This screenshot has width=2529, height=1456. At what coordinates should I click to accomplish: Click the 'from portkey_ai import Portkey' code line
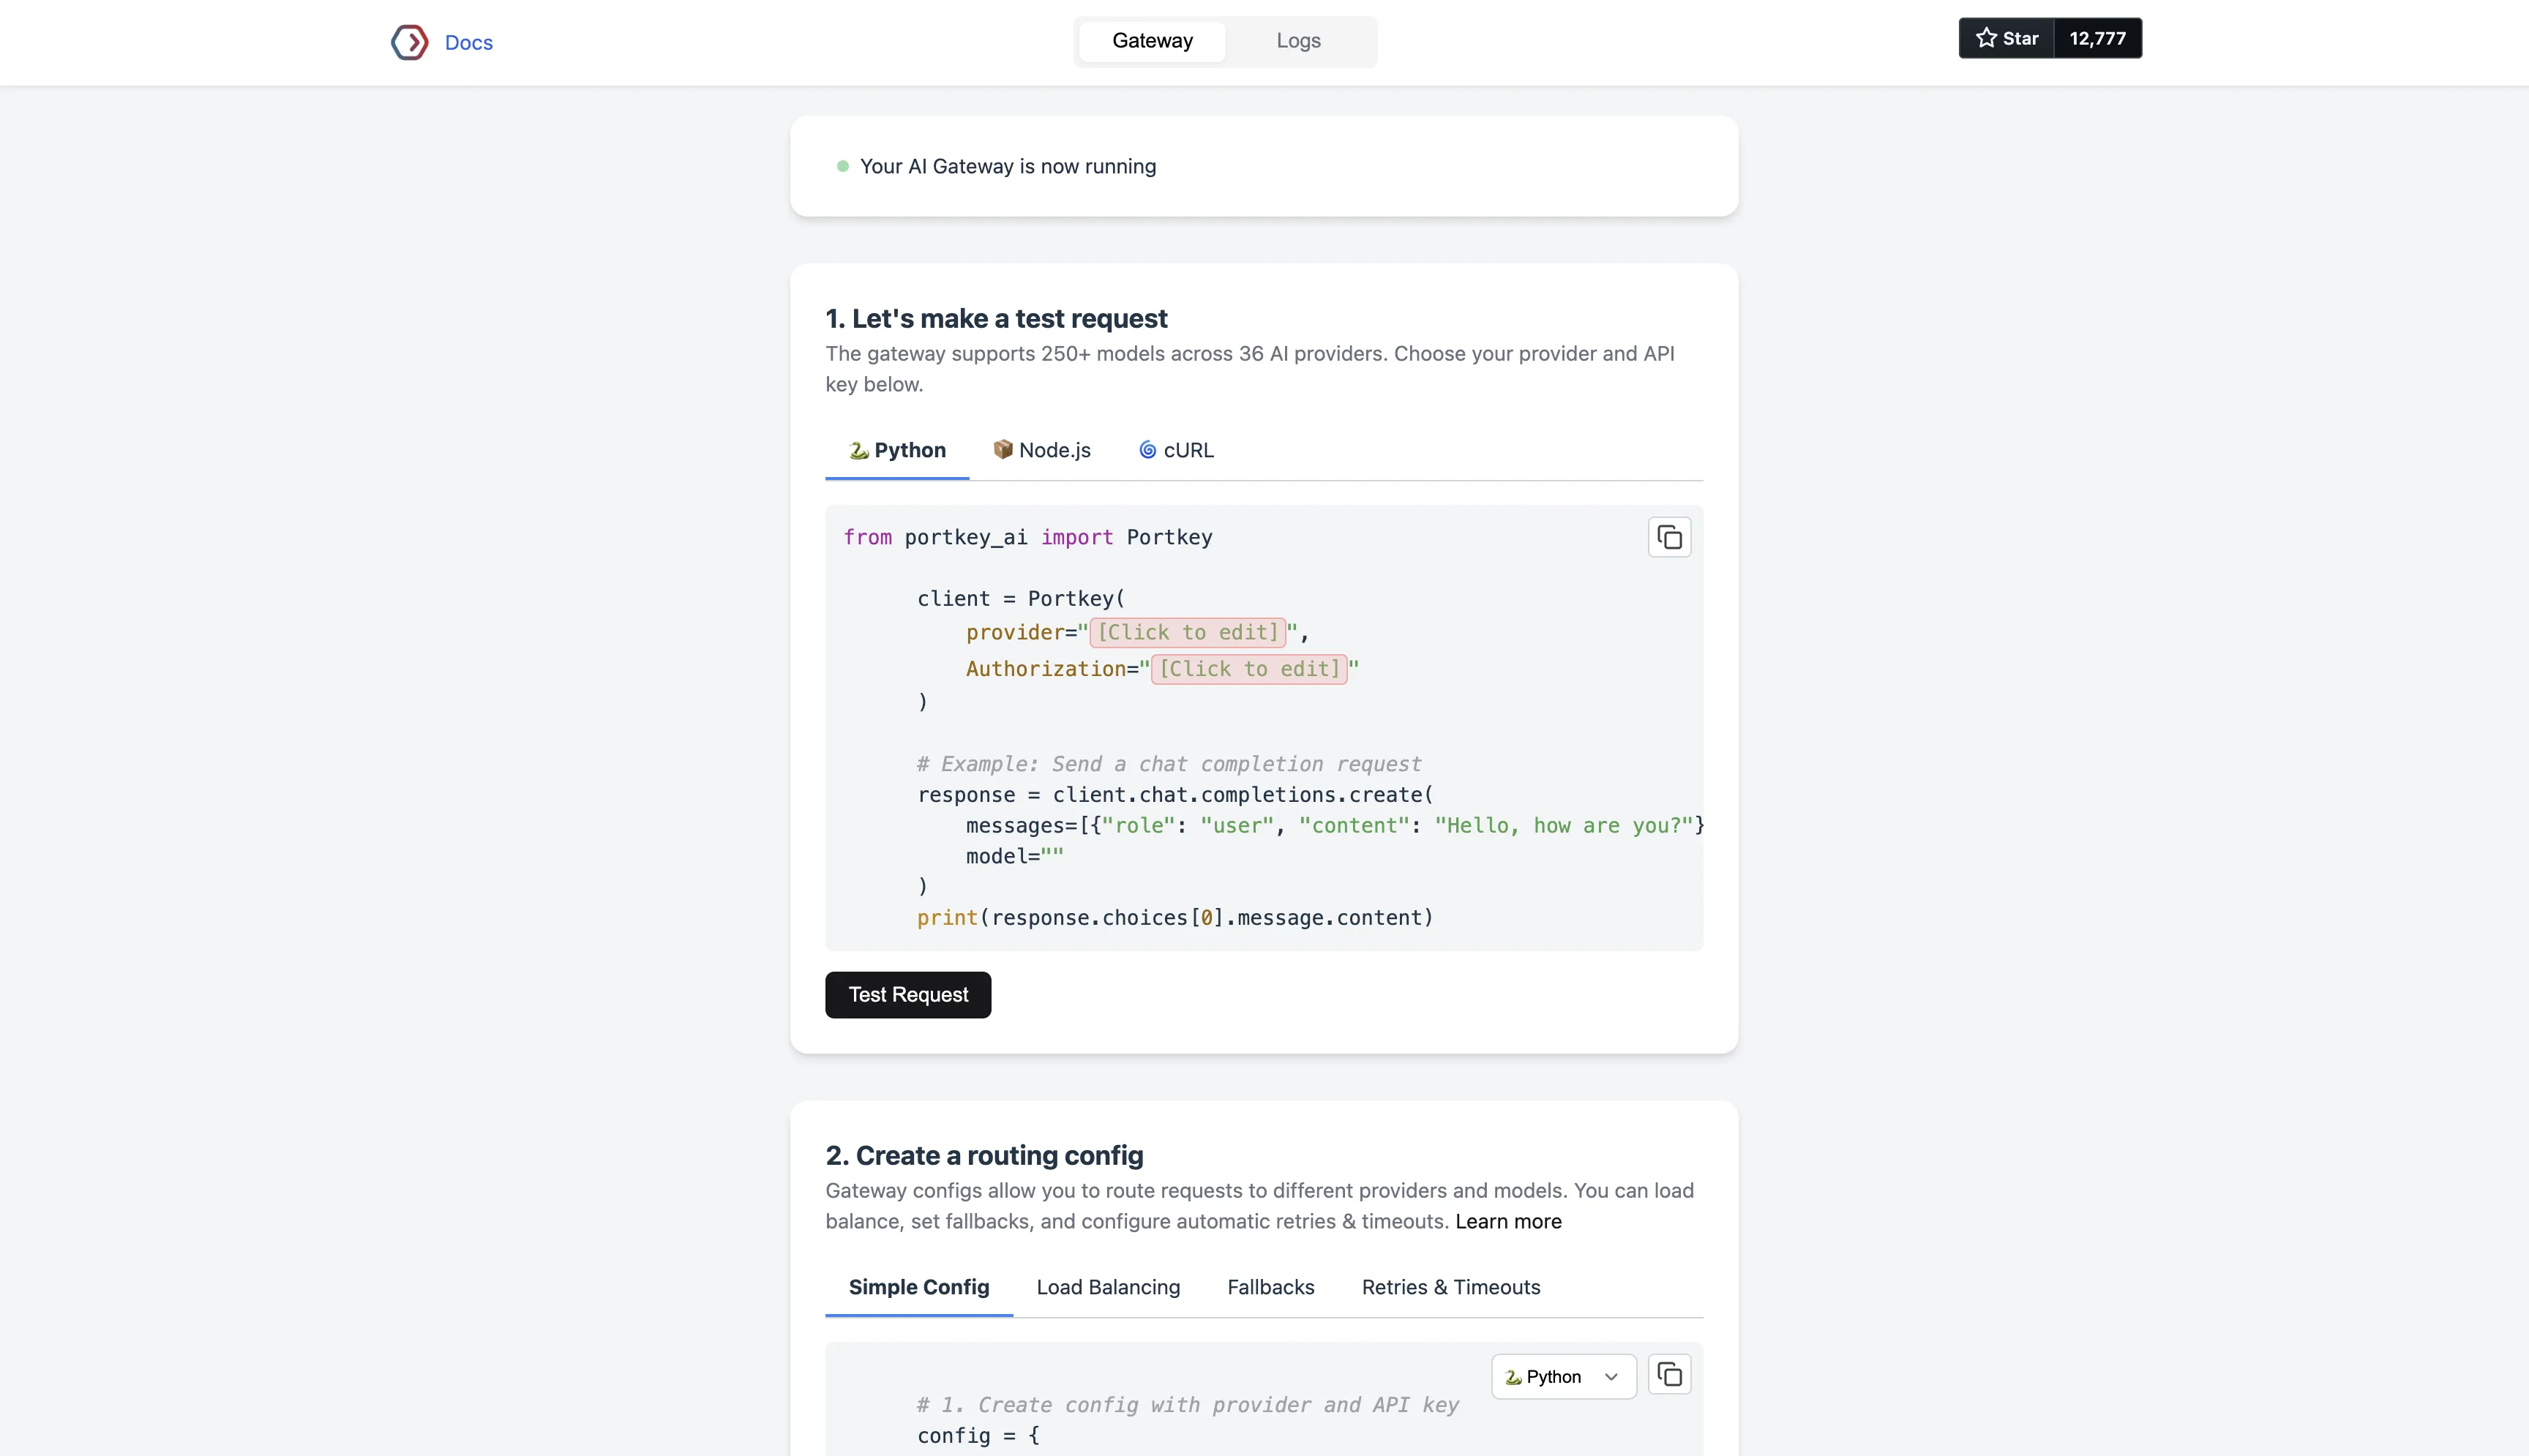pyautogui.click(x=1028, y=537)
